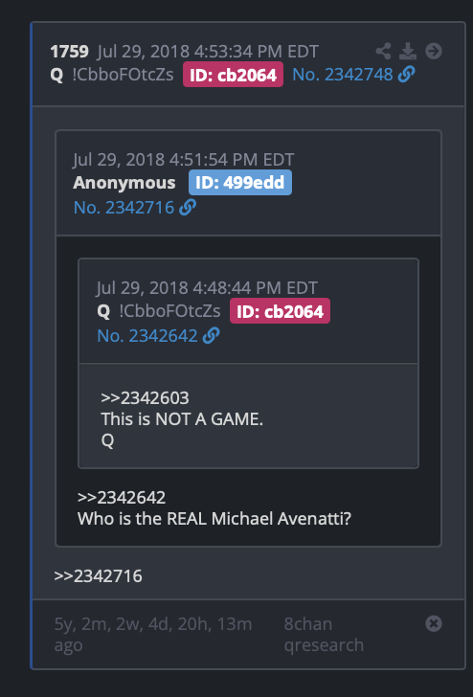
Task: Dismiss post with the bottom X icon
Action: 434,623
